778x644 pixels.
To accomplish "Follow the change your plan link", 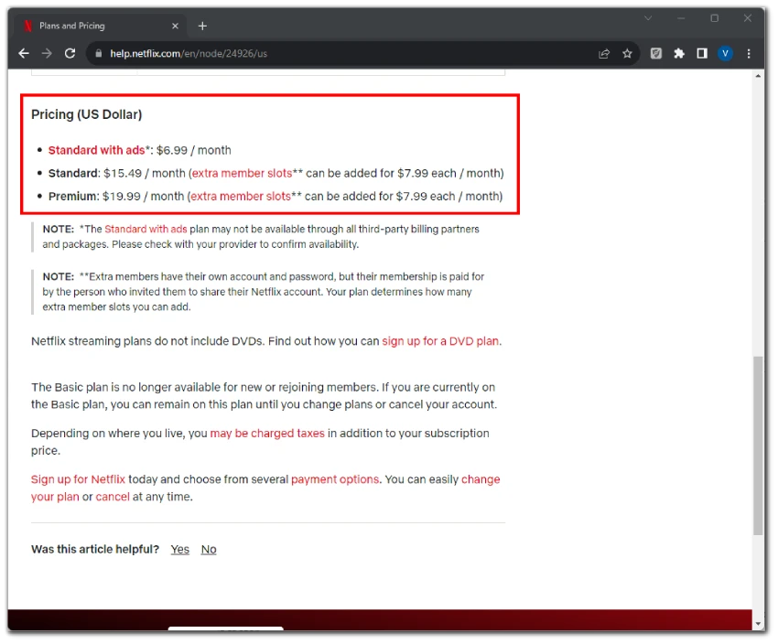I will (x=265, y=488).
